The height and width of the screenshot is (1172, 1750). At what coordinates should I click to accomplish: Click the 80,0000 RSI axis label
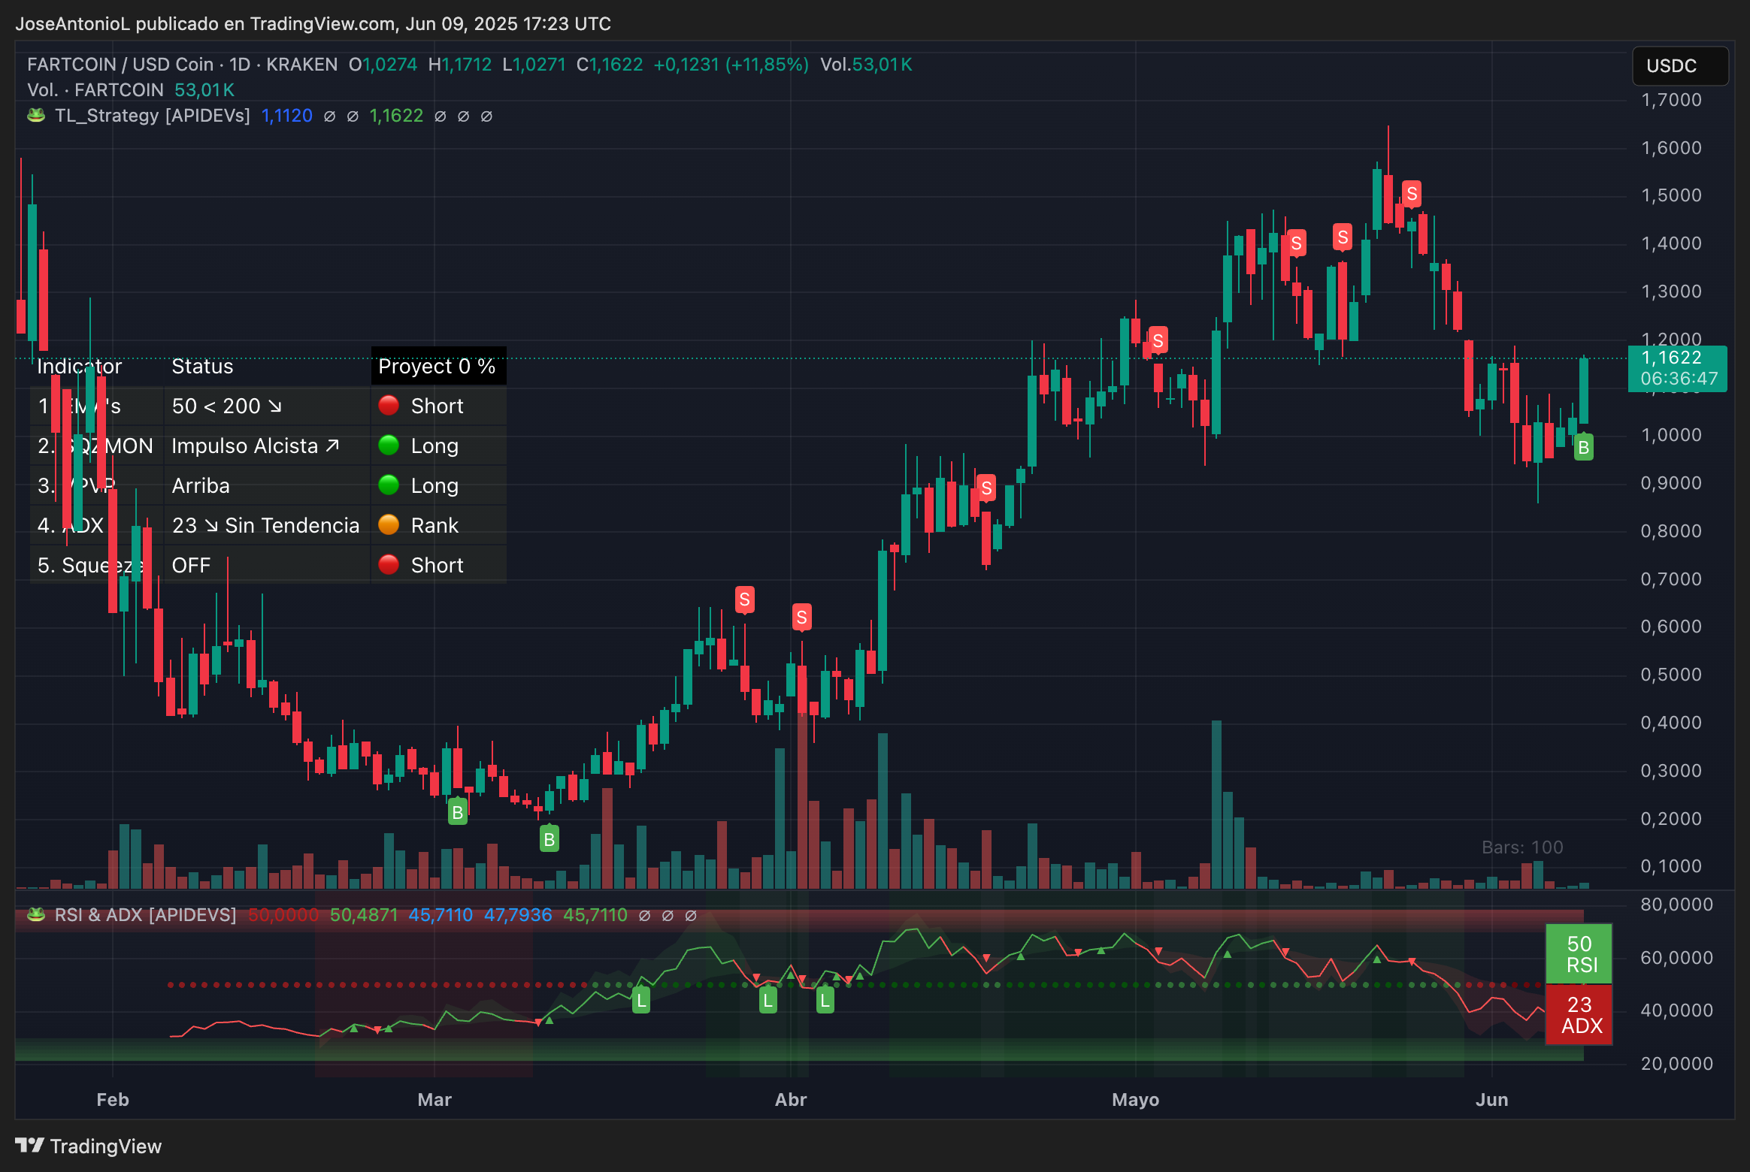pyautogui.click(x=1676, y=905)
